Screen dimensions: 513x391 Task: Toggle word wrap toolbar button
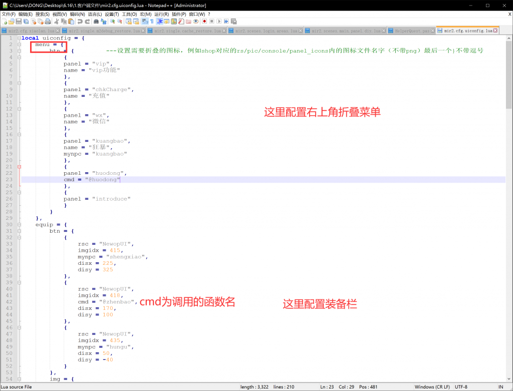click(144, 22)
